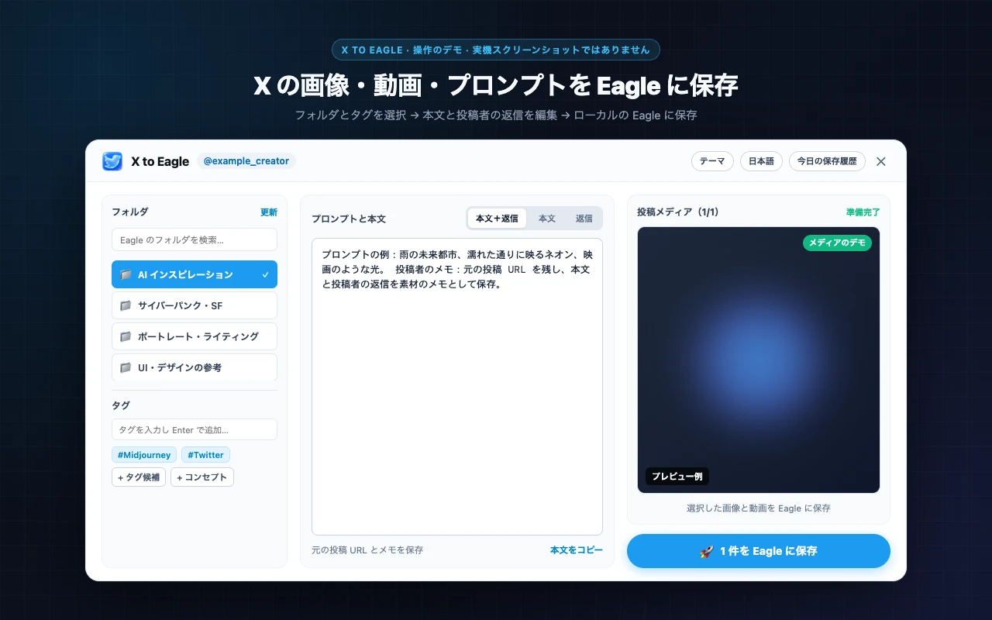Click the X TO EAGLE demo banner pill

tap(496, 50)
